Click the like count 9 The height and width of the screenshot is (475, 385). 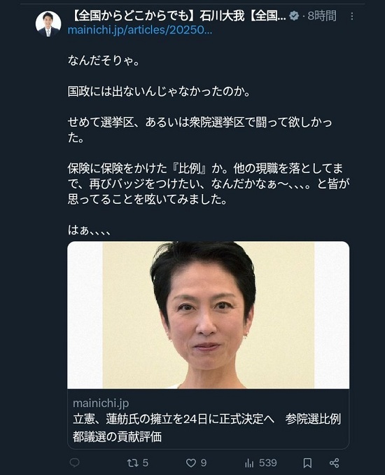(204, 462)
